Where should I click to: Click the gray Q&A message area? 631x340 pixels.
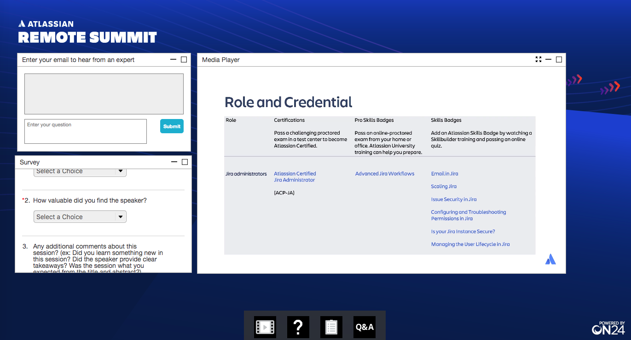pos(104,94)
